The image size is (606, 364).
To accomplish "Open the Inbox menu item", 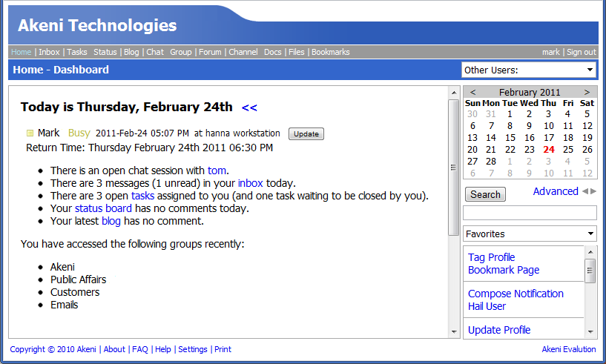I will (x=49, y=52).
